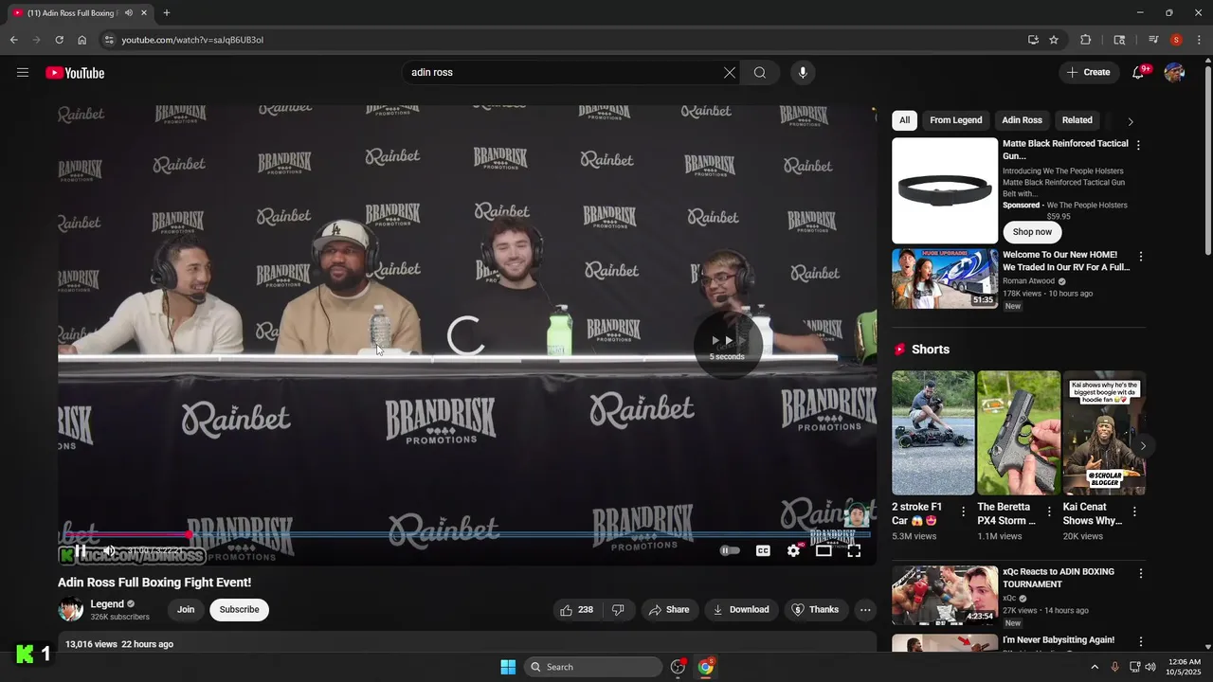The height and width of the screenshot is (682, 1213).
Task: Select the Related chip
Action: tap(1077, 120)
